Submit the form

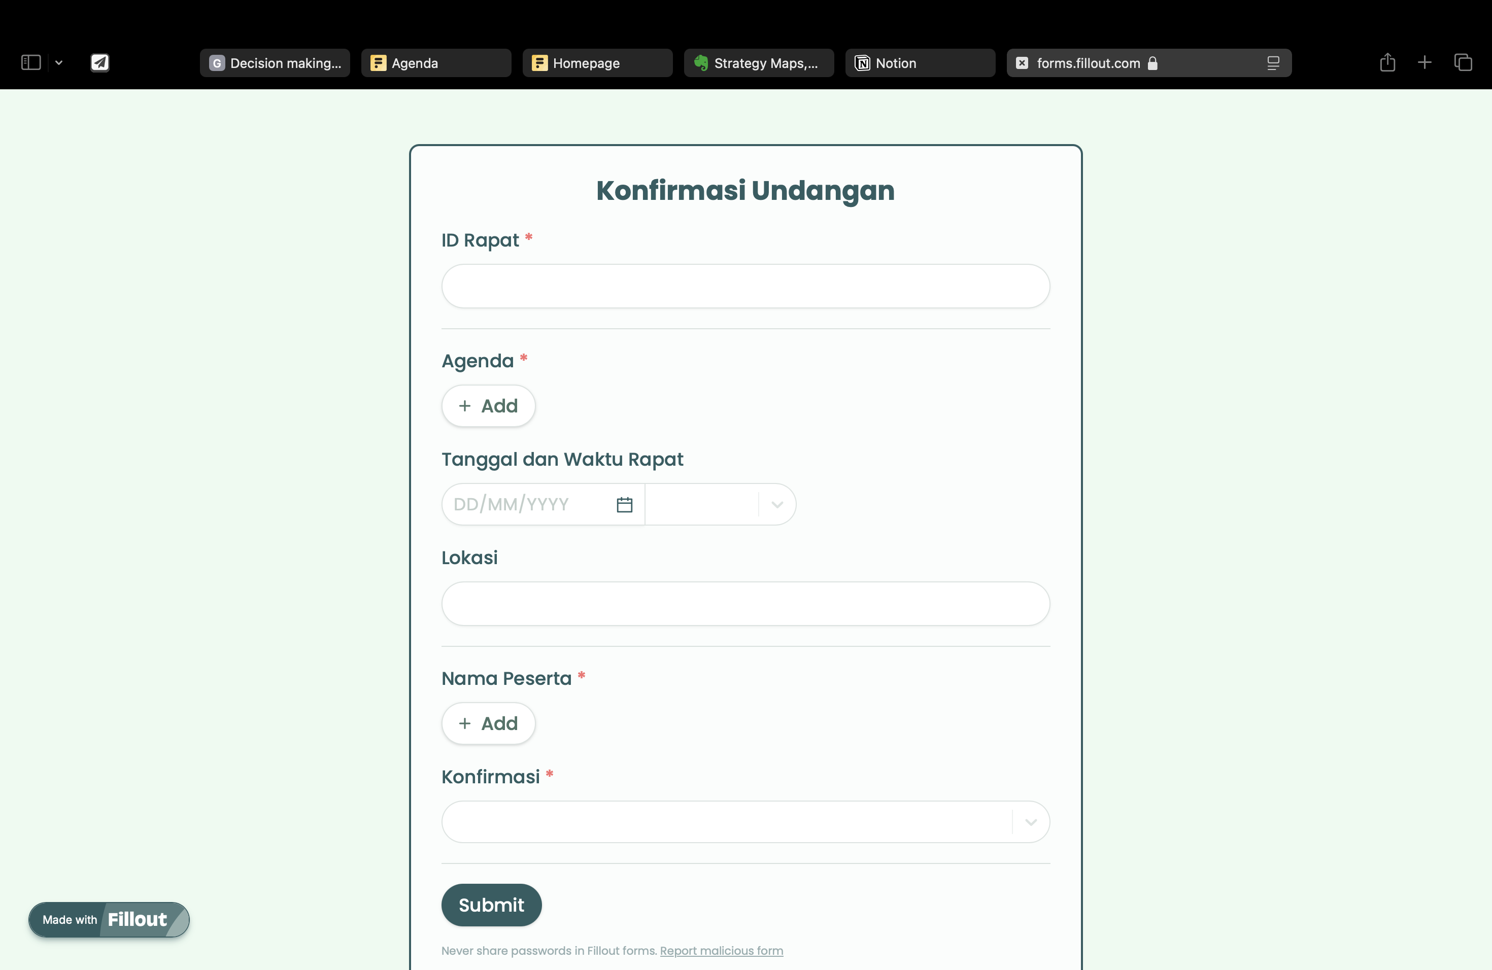(491, 905)
